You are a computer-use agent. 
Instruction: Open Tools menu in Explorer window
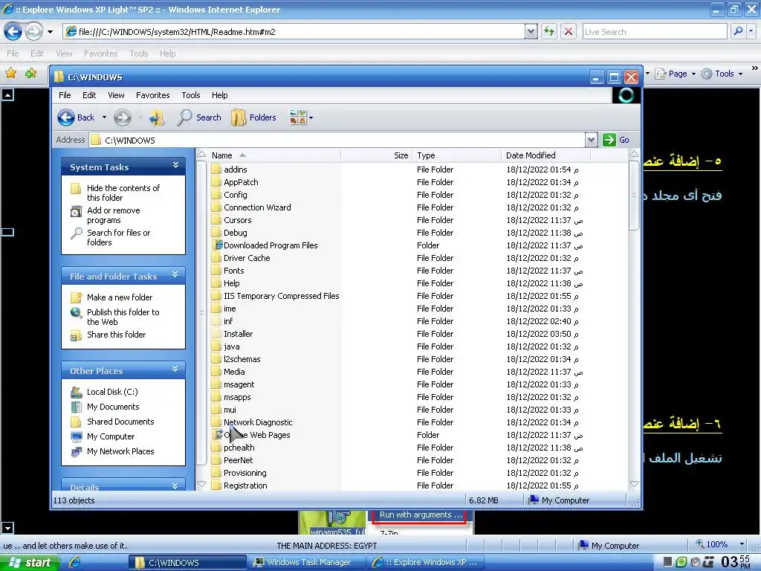point(191,95)
